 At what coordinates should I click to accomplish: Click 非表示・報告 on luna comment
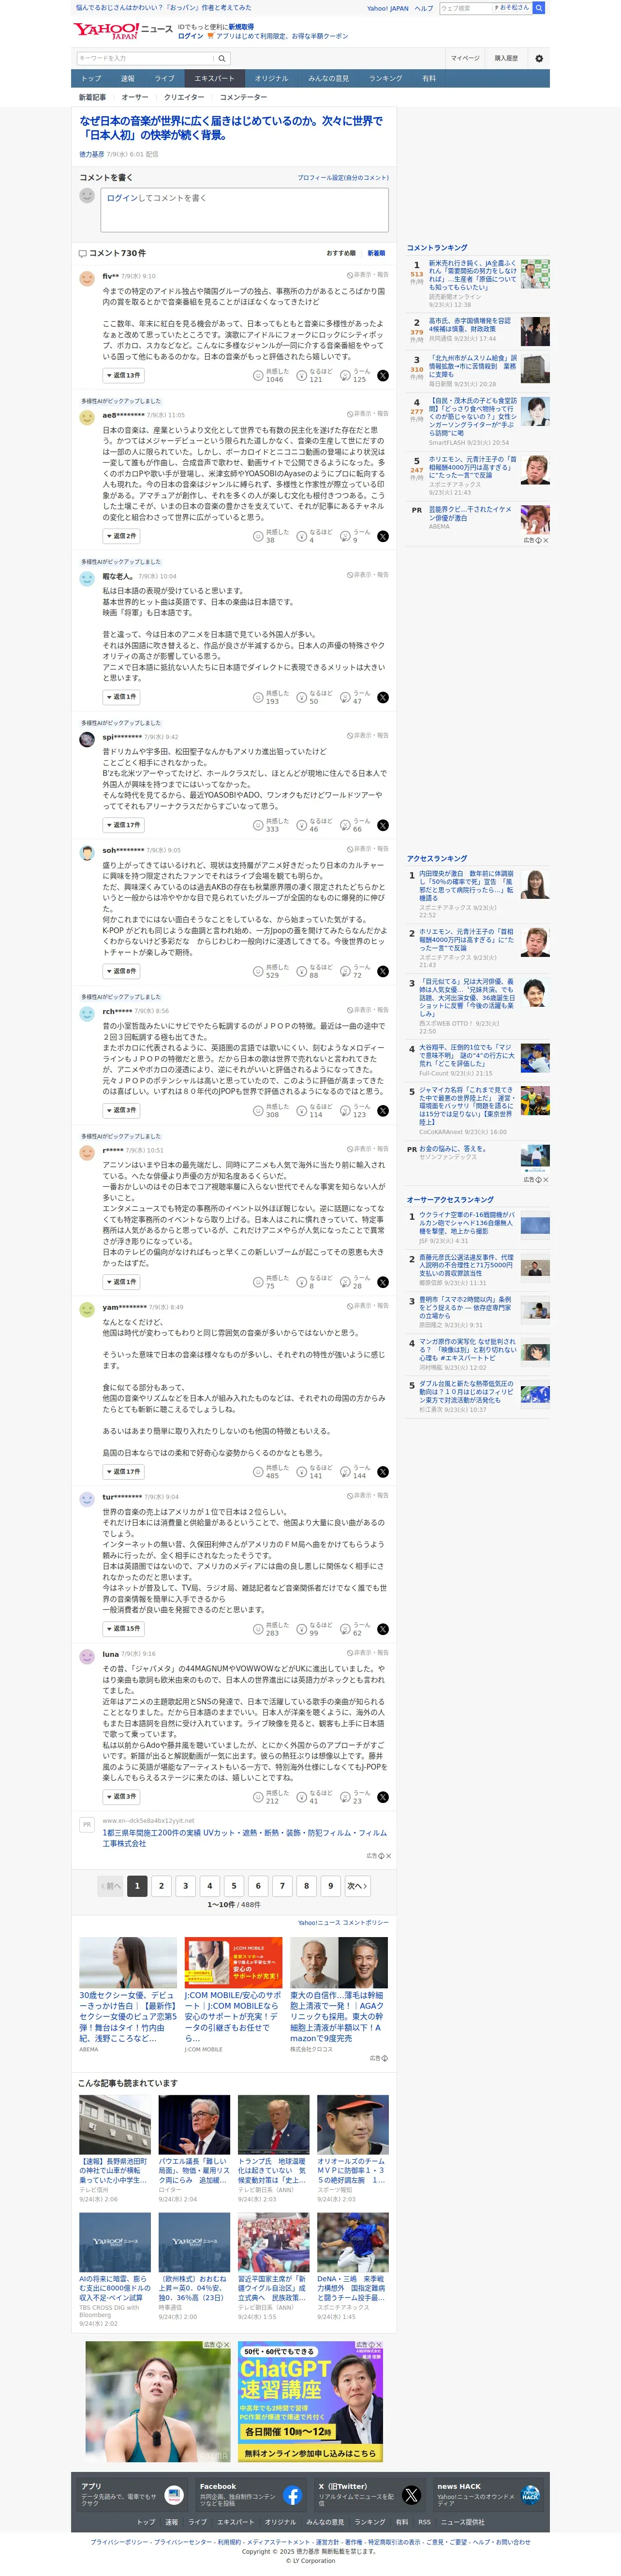tap(368, 1653)
